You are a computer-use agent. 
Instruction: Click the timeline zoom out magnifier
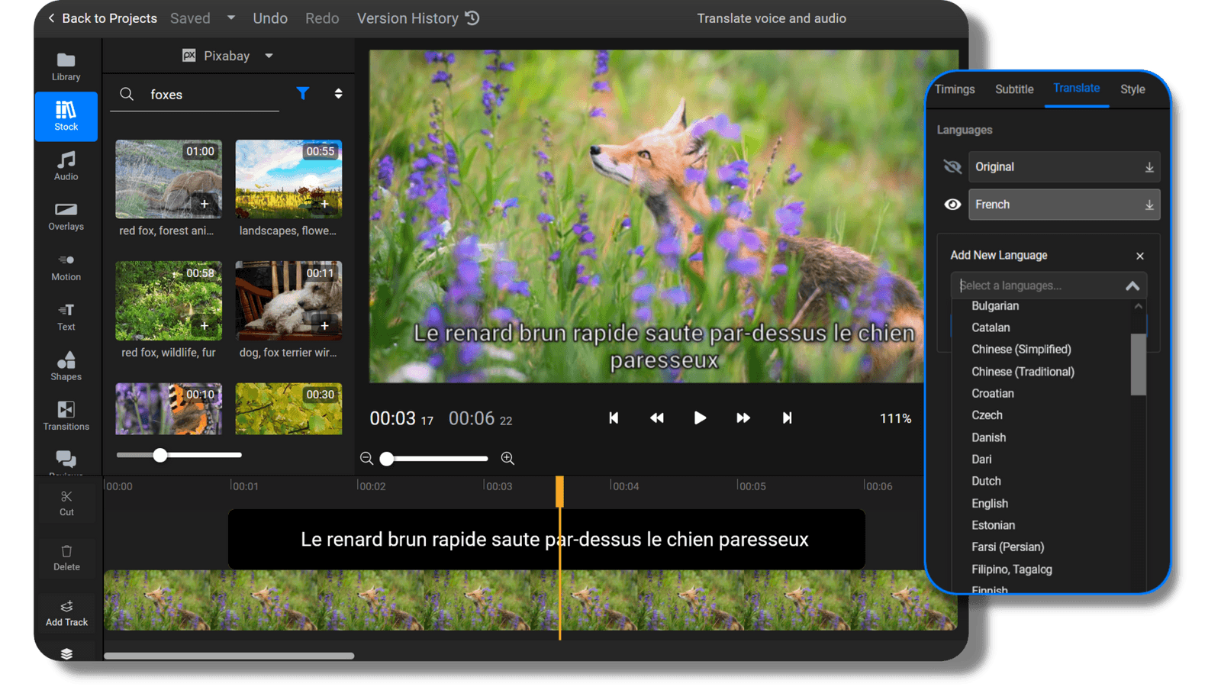[367, 458]
